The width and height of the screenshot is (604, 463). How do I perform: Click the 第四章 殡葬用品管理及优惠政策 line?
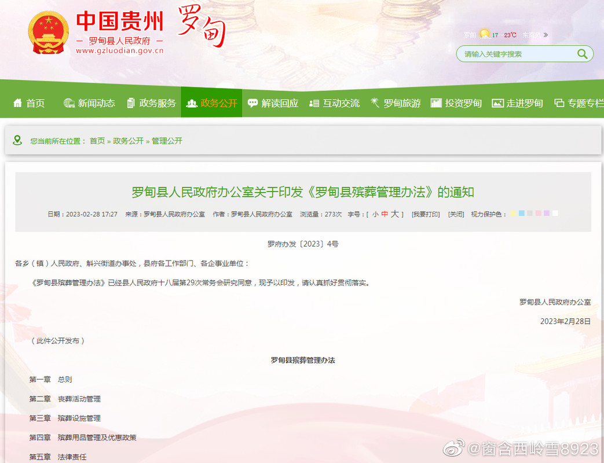click(x=83, y=438)
